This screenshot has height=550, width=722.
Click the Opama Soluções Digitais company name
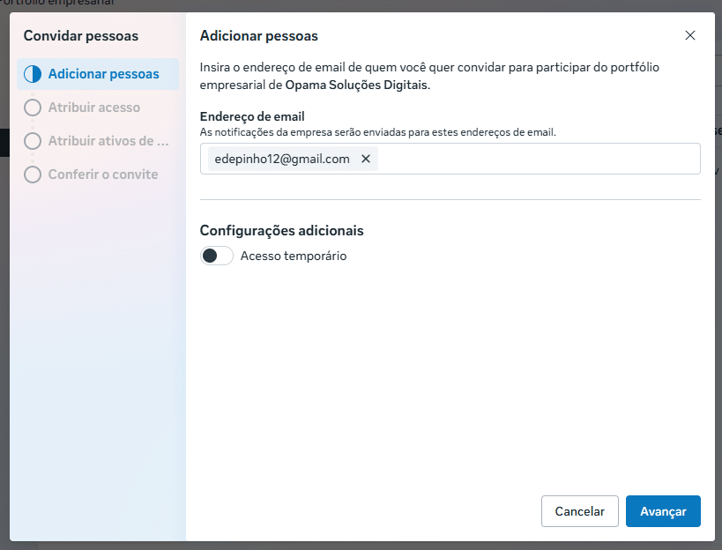357,85
